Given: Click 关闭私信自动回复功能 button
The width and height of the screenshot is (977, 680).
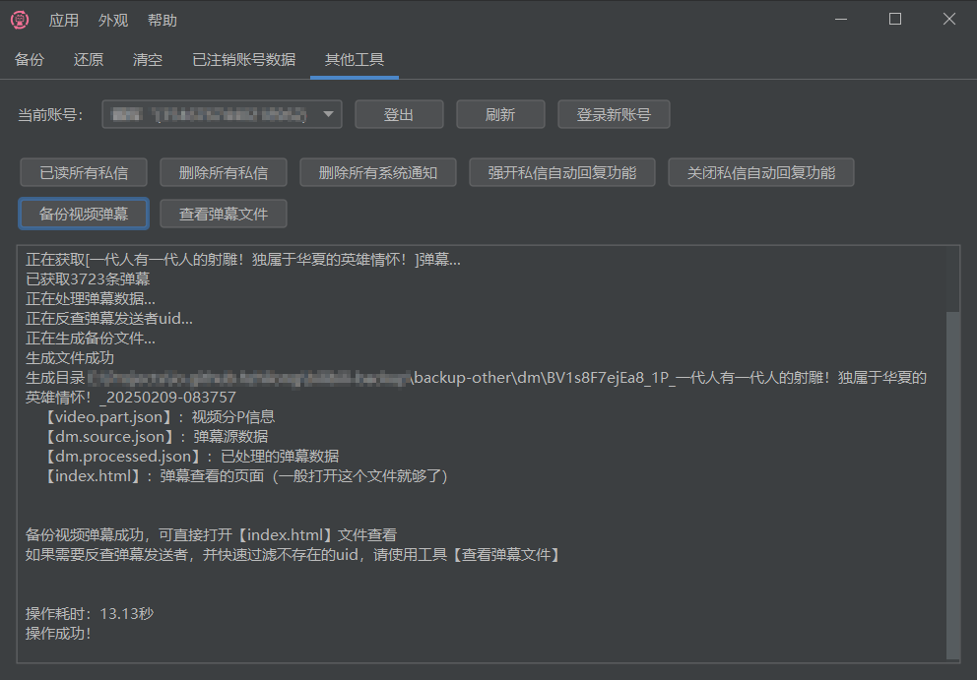Looking at the screenshot, I should [760, 172].
